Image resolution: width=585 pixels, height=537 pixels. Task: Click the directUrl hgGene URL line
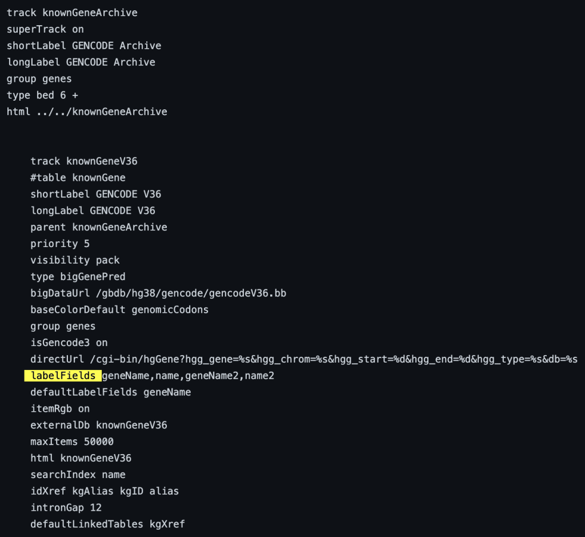pos(304,359)
